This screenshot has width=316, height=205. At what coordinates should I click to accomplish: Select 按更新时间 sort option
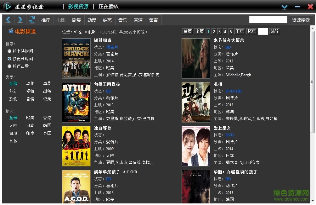coord(10,59)
